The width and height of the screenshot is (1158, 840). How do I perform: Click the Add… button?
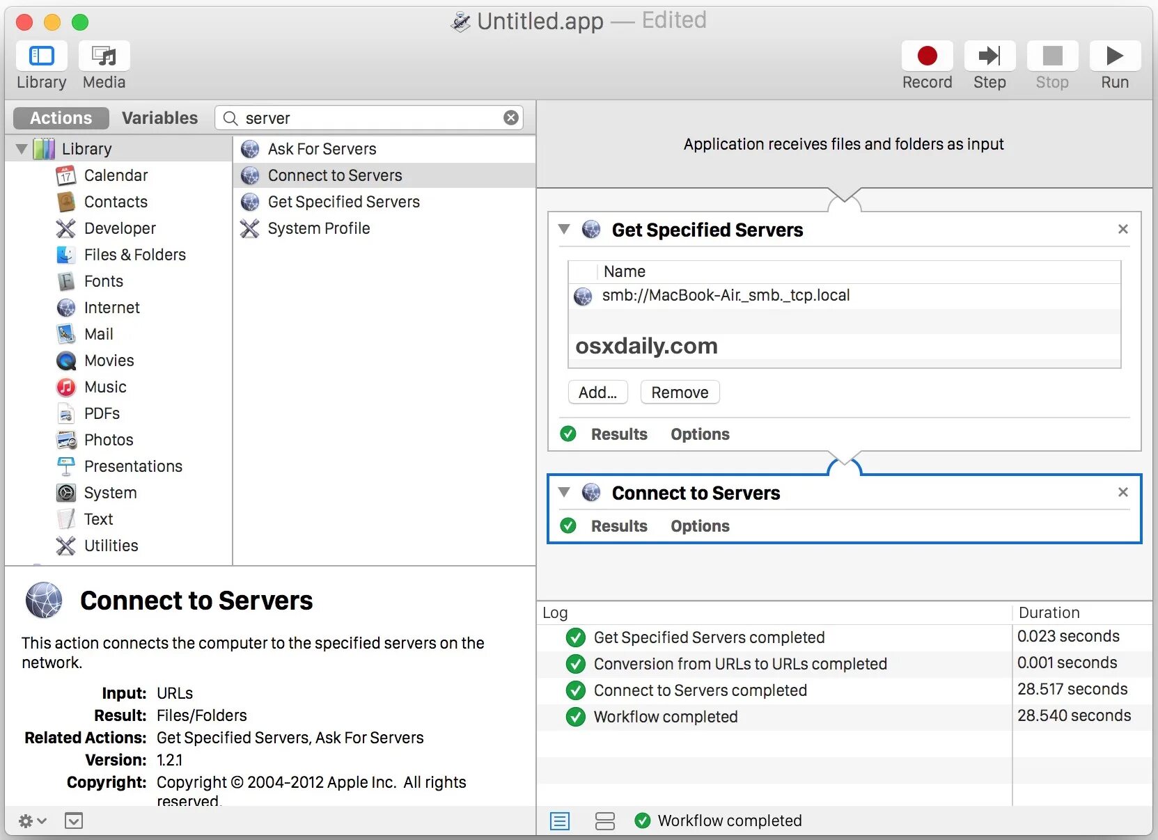(597, 393)
